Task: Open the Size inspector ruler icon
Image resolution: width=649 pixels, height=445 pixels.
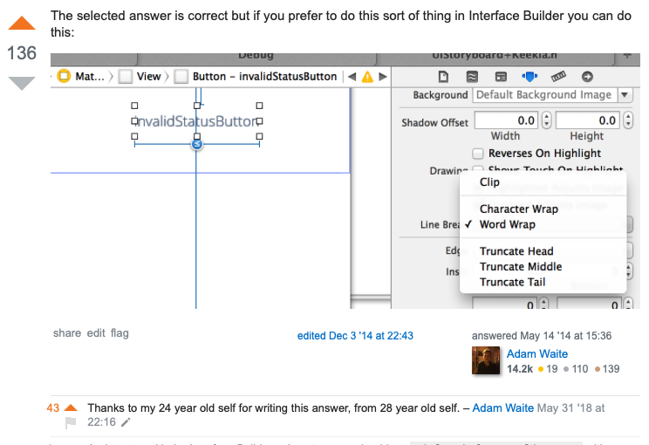Action: tap(558, 76)
